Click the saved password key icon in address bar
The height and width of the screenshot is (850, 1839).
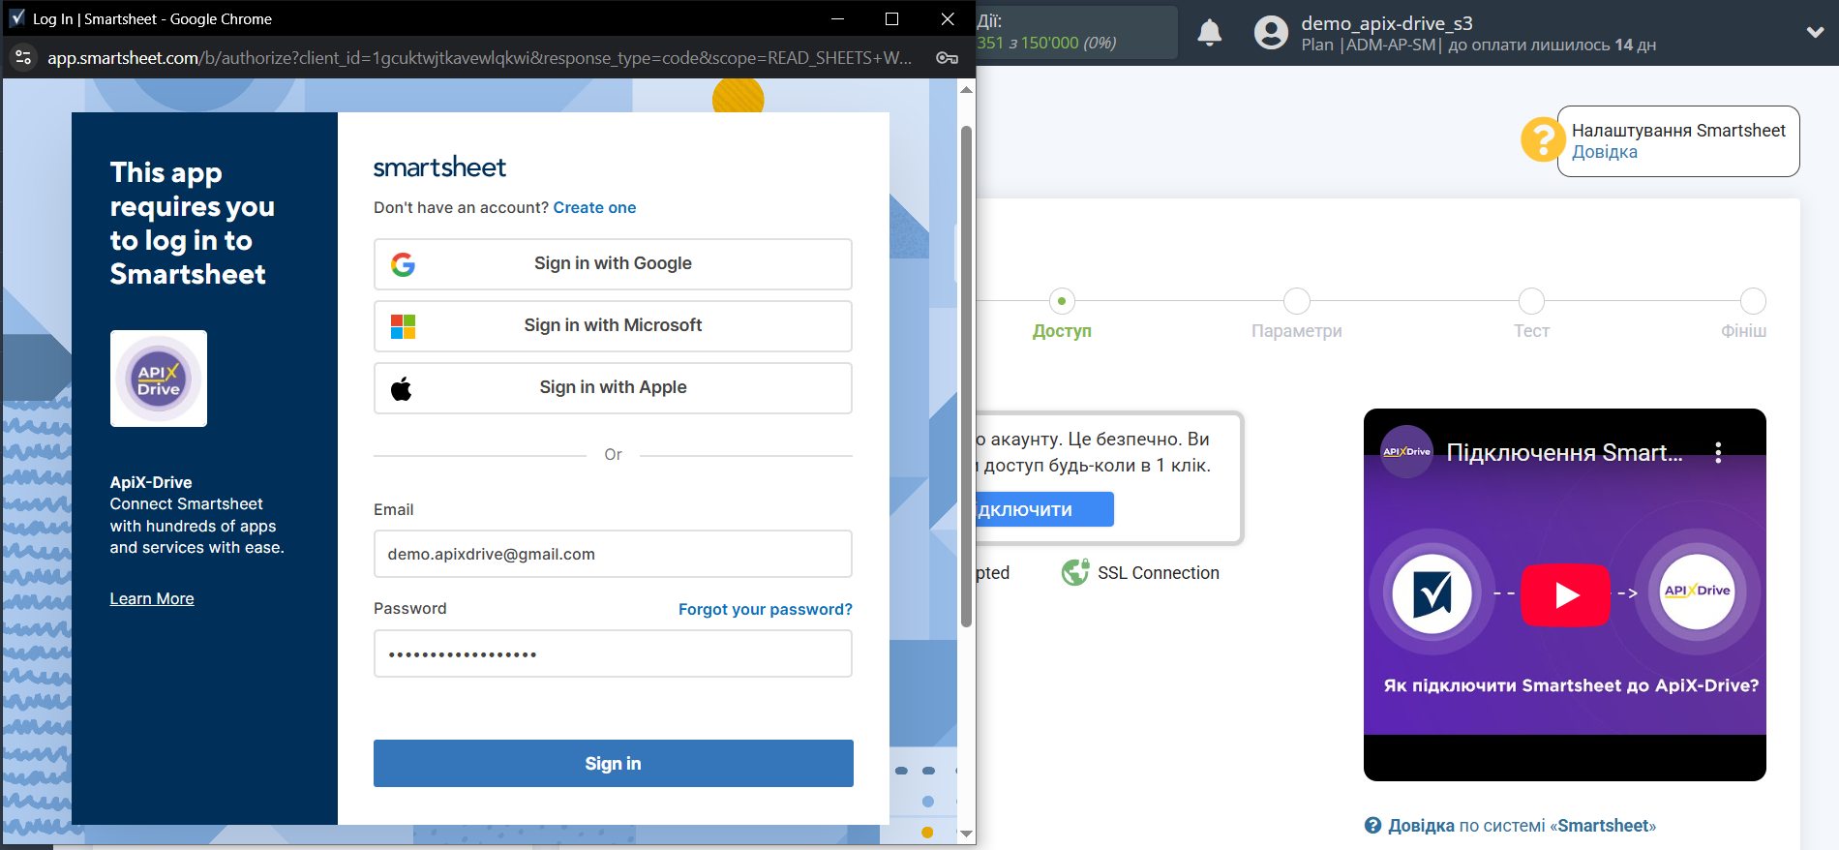click(x=947, y=58)
